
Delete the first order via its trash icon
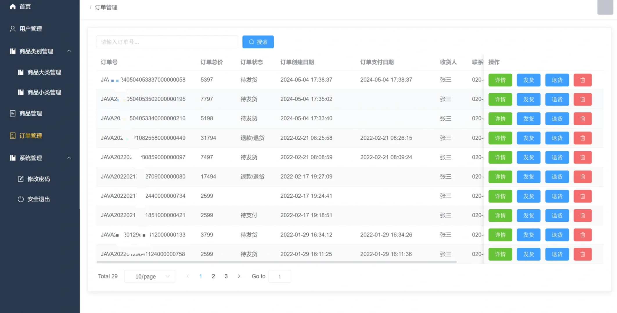582,80
